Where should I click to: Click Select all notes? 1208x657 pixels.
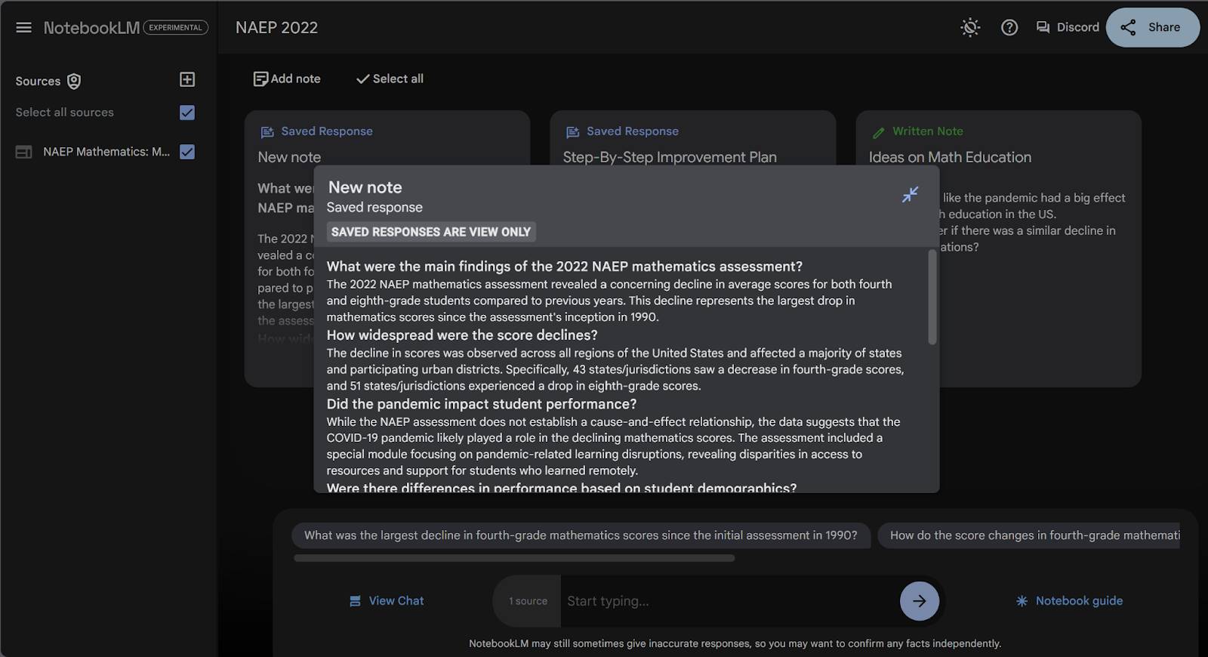[x=390, y=79]
